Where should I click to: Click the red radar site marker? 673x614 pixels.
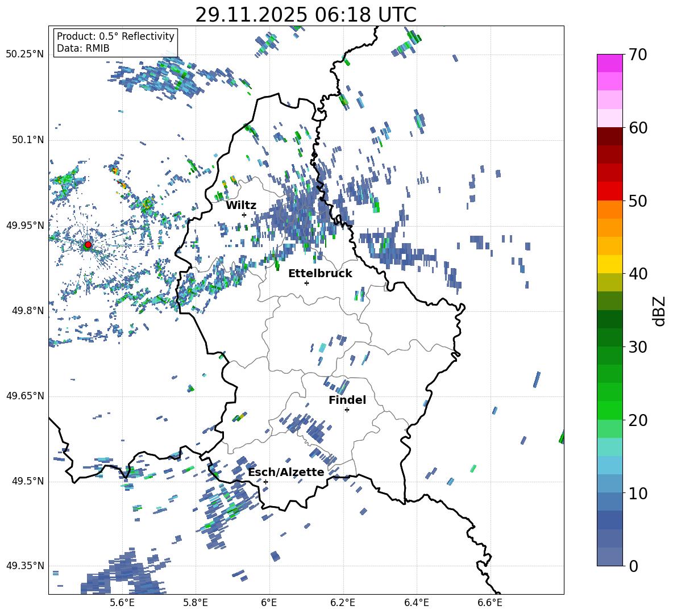coord(88,245)
